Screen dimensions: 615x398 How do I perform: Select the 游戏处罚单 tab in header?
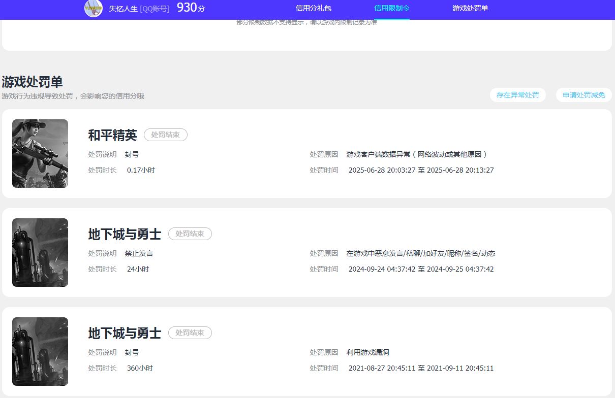point(470,8)
